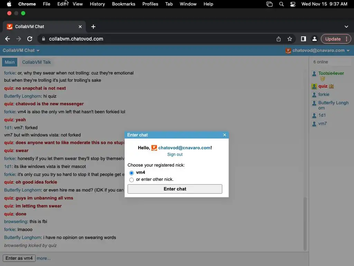Close the CollabVM Chat browser tab

pyautogui.click(x=80, y=27)
